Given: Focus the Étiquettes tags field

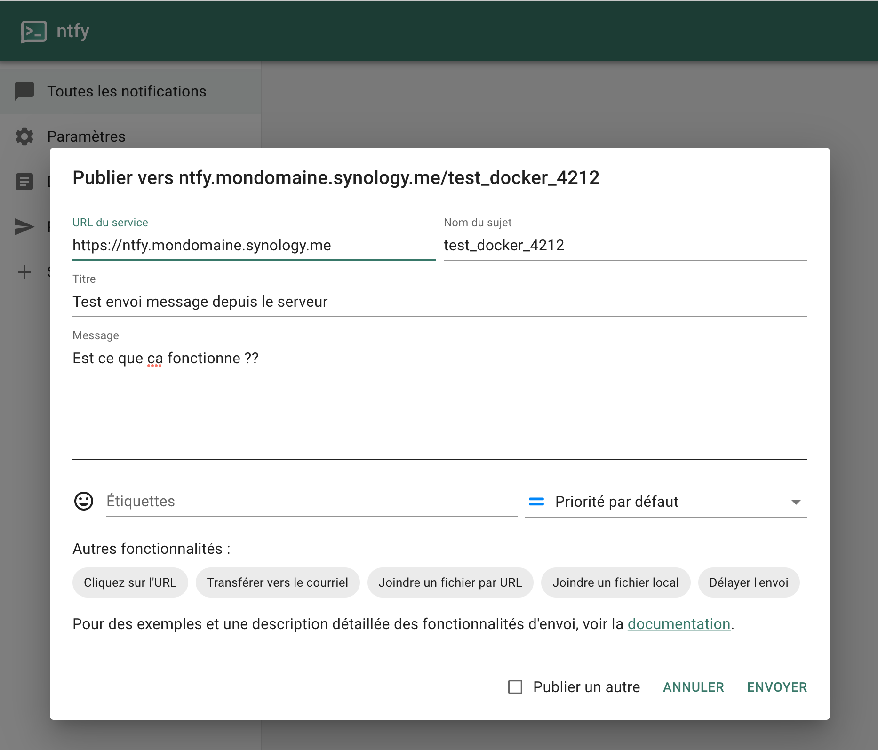Looking at the screenshot, I should [311, 502].
